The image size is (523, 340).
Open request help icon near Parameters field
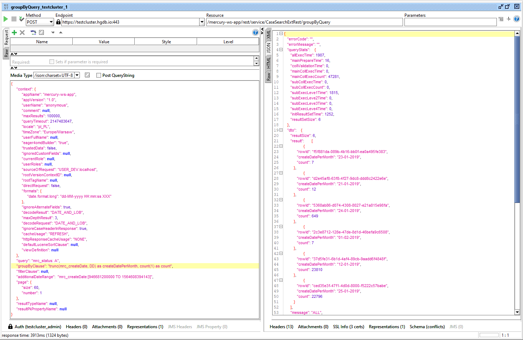pos(517,19)
